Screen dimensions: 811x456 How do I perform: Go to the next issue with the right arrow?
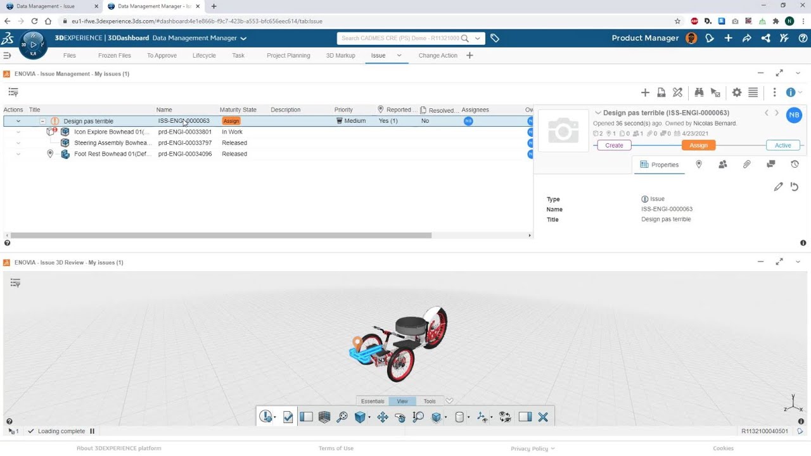point(777,113)
